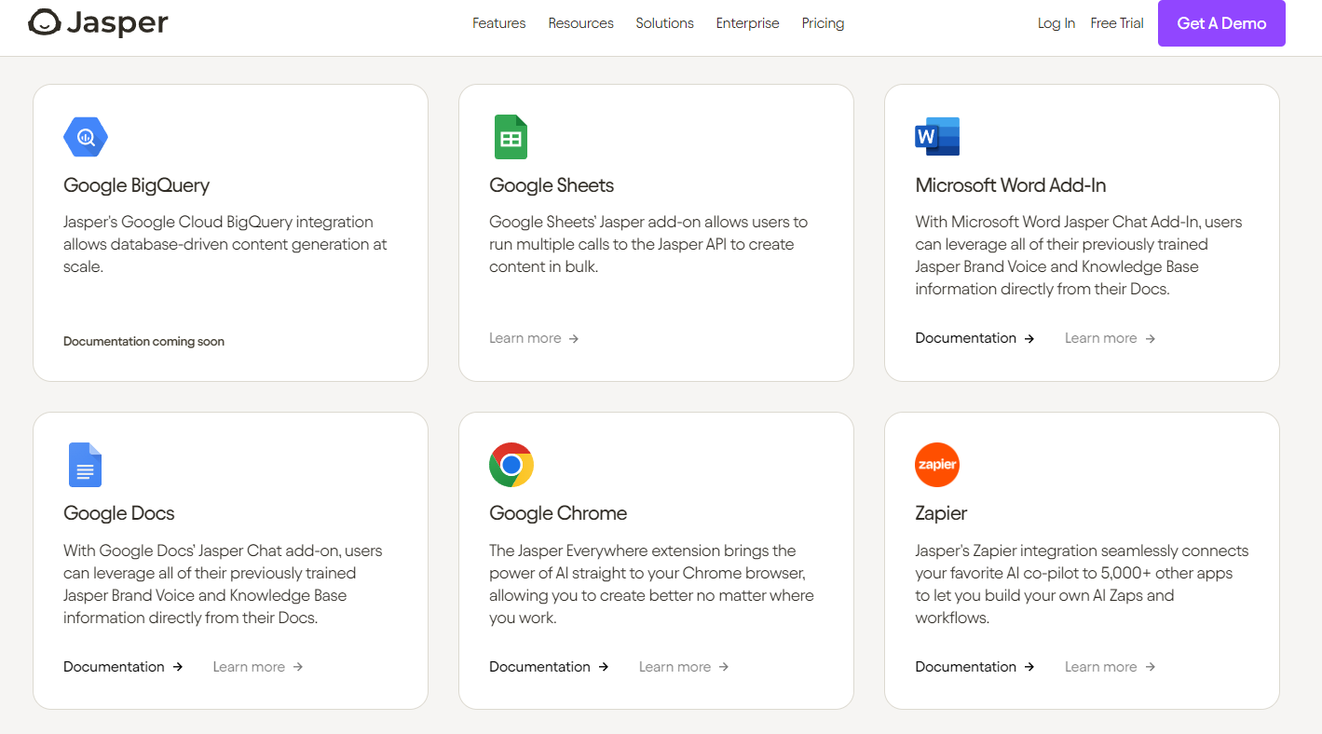This screenshot has width=1322, height=734.
Task: Click the Zapier integration description
Action: coord(1082,584)
